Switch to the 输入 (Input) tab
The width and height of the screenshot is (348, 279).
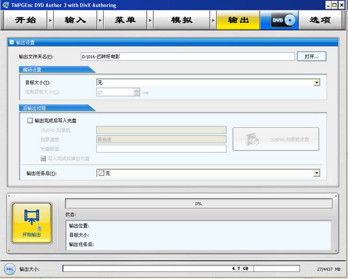(76, 20)
